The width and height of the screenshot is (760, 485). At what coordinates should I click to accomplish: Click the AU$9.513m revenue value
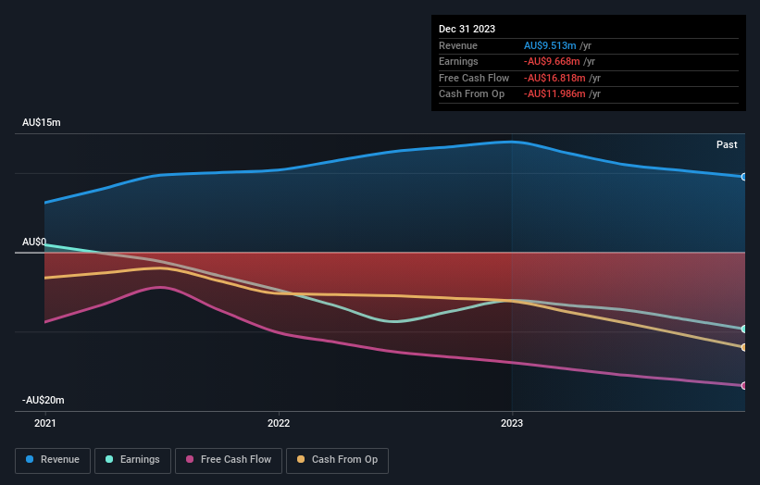click(550, 45)
